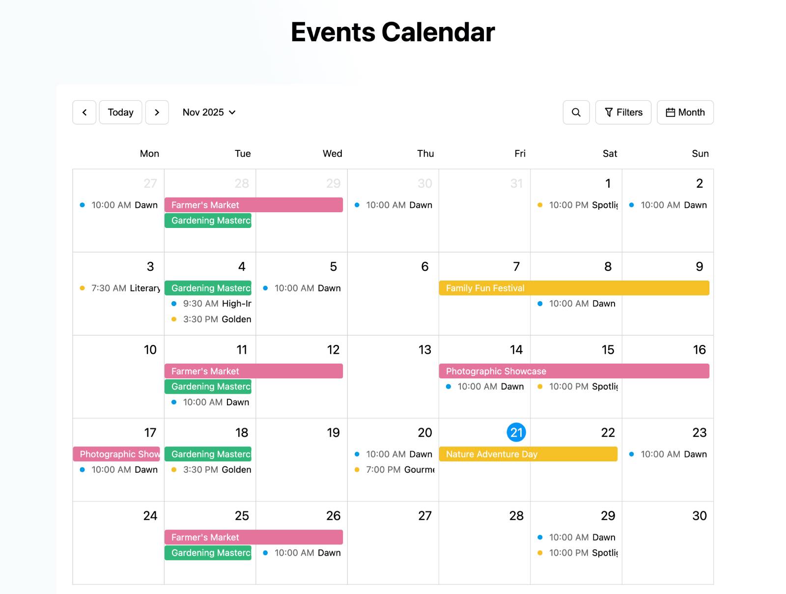This screenshot has width=786, height=594.
Task: Click the Filters funnel icon
Action: pos(609,112)
